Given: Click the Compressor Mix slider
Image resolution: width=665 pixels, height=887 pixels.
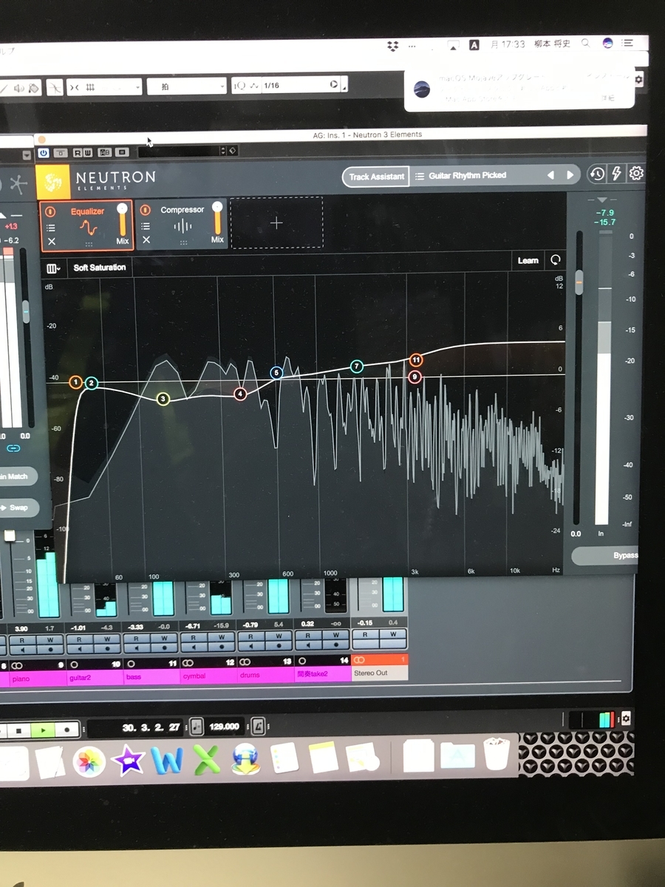Looking at the screenshot, I should pyautogui.click(x=217, y=218).
